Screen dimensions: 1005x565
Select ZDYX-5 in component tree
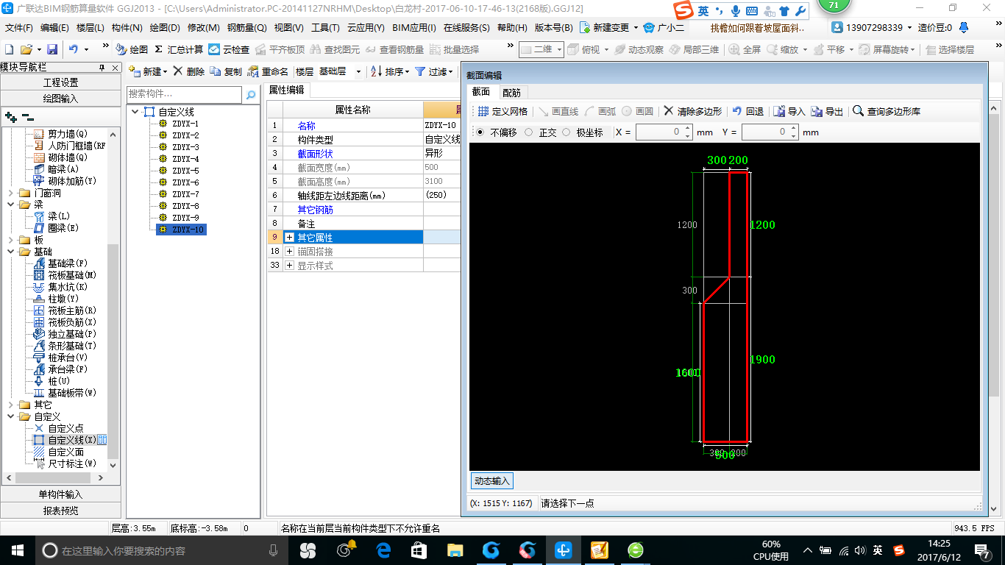tap(185, 171)
